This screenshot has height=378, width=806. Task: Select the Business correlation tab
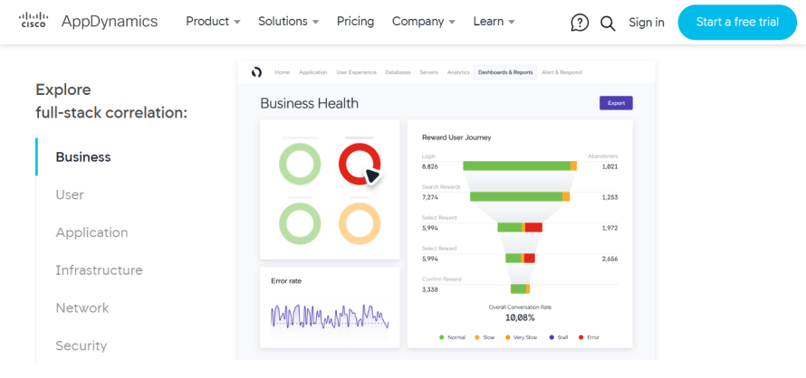tap(83, 157)
